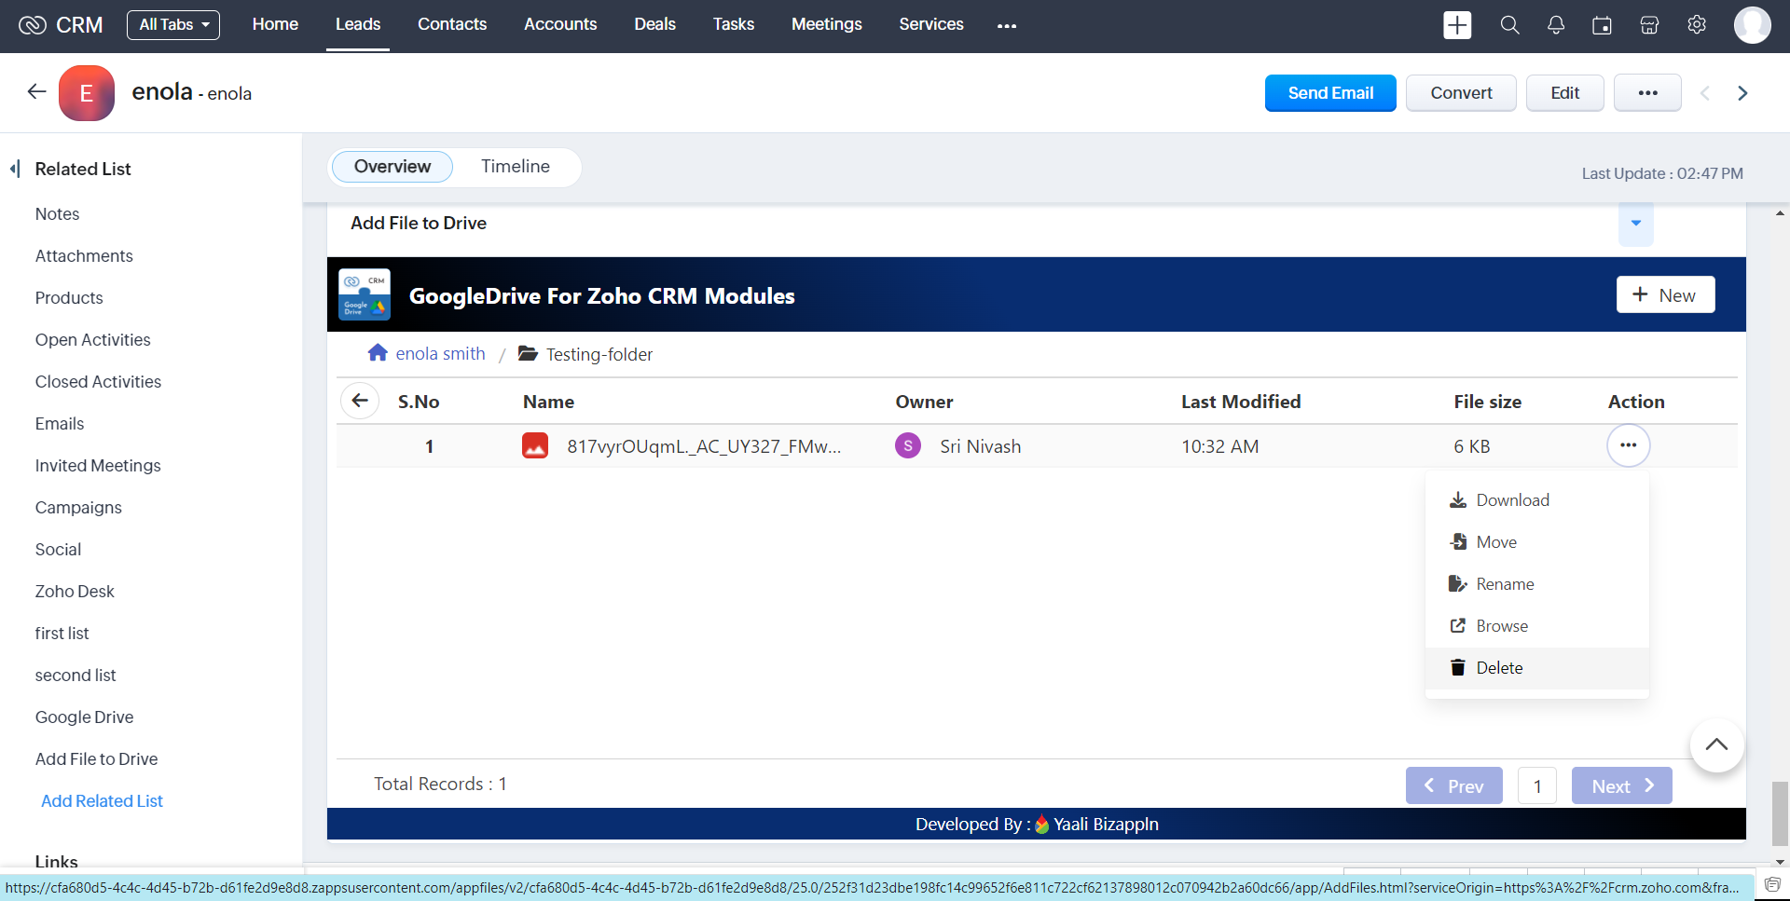Click the Send Email button

(x=1330, y=93)
